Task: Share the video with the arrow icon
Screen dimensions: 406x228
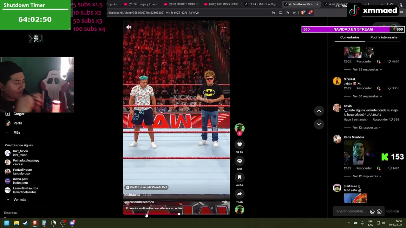Action: [x=239, y=194]
